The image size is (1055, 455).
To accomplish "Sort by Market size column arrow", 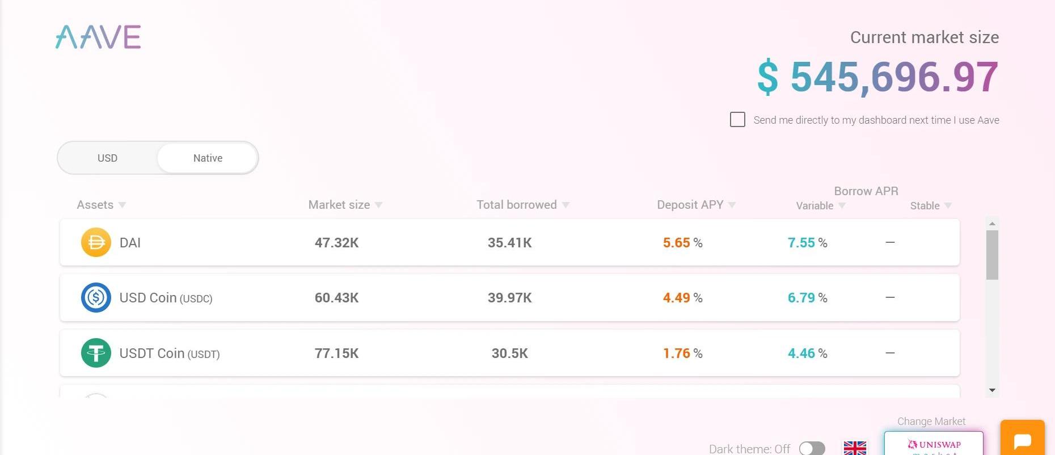I will click(x=379, y=205).
